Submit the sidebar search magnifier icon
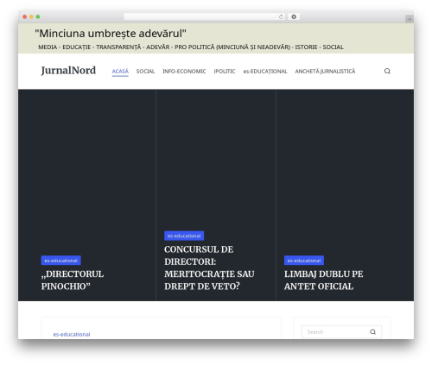The width and height of the screenshot is (432, 365). 372,332
